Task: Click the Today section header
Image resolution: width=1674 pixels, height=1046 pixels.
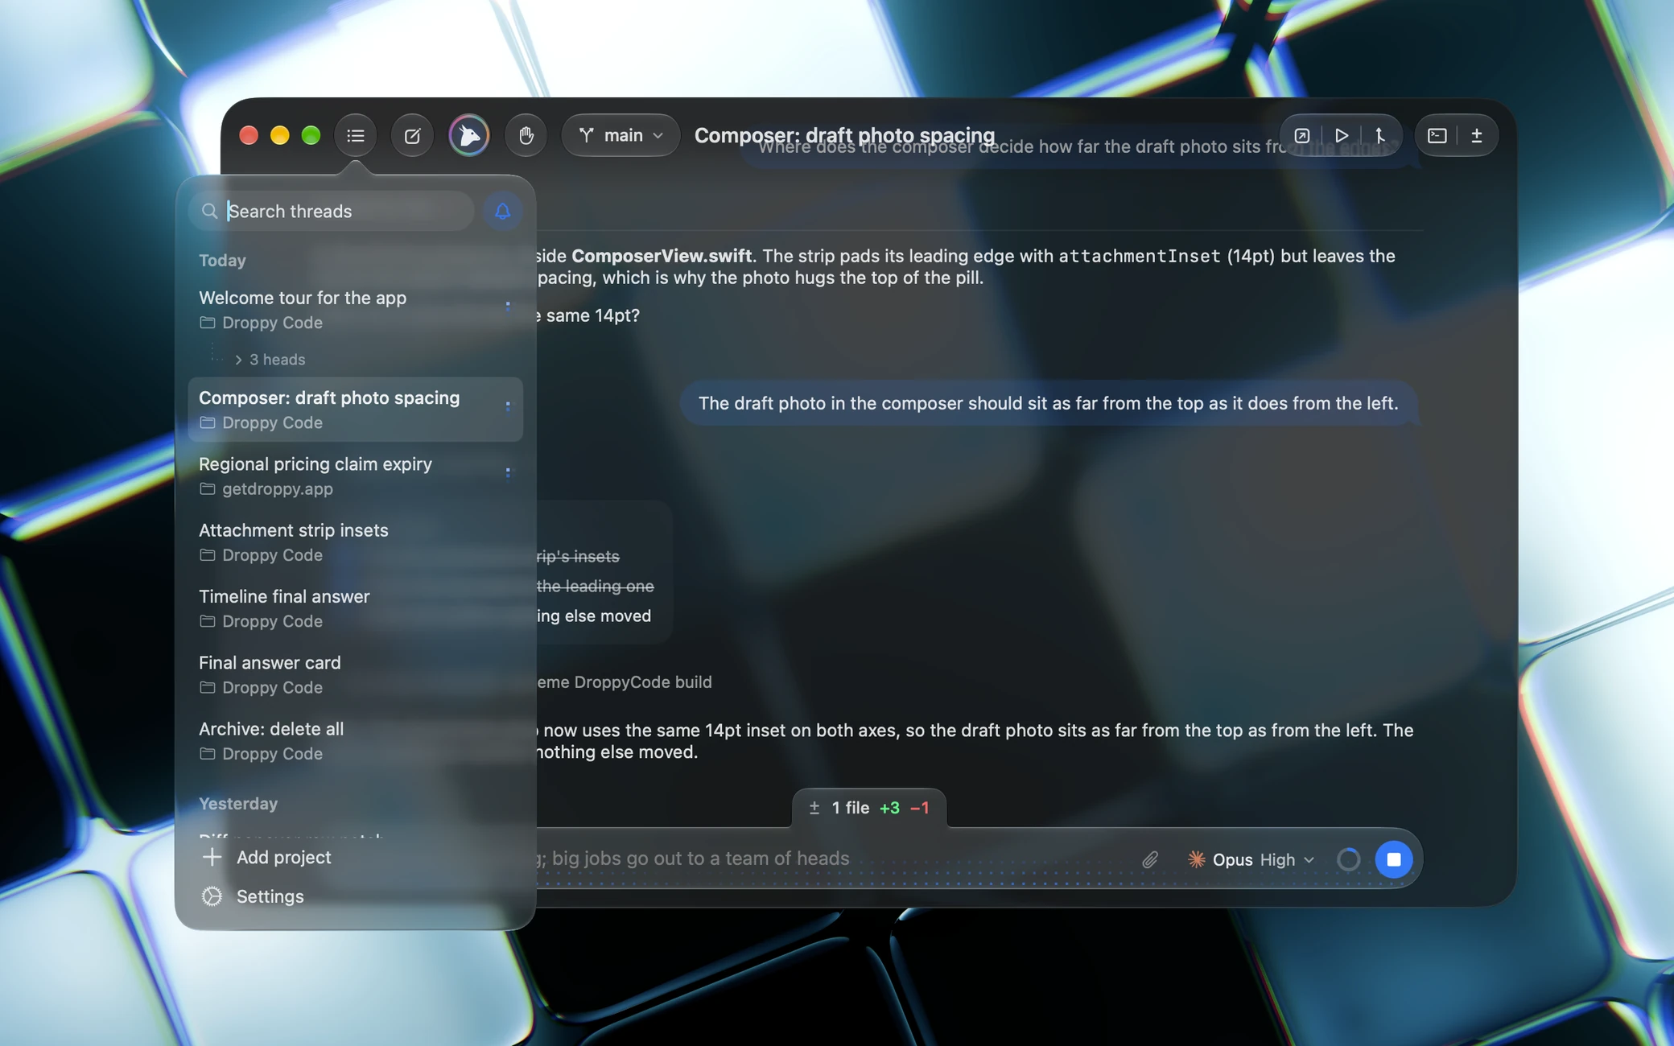Action: coord(222,260)
